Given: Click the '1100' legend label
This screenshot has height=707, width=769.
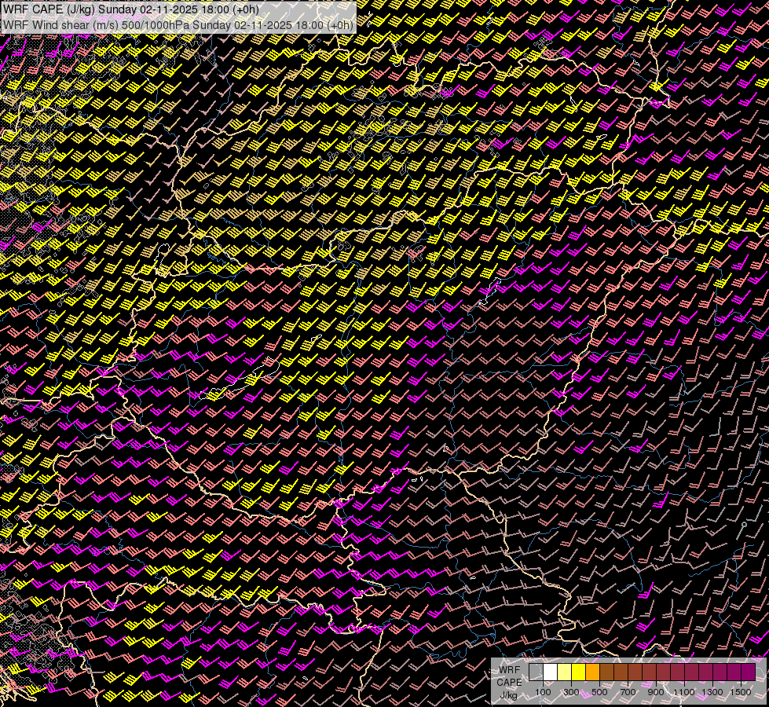Looking at the screenshot, I should pos(684,692).
